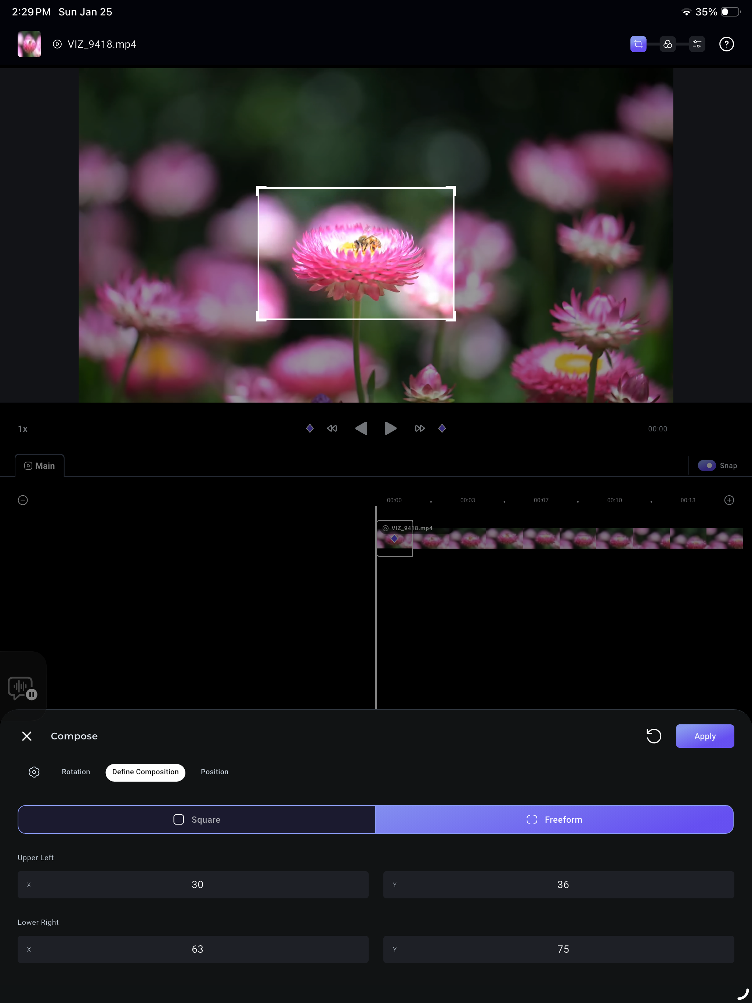The width and height of the screenshot is (752, 1003).
Task: Zoom in the timeline with plus icon
Action: 729,500
